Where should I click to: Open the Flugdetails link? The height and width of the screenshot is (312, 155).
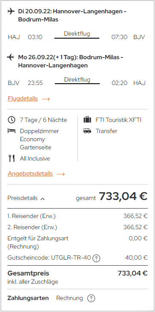[23, 99]
